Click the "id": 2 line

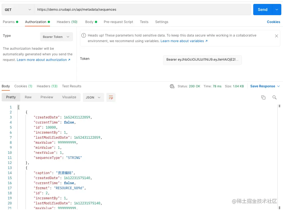(42, 193)
